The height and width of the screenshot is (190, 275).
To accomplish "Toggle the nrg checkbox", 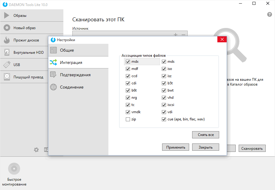I will tap(128, 98).
